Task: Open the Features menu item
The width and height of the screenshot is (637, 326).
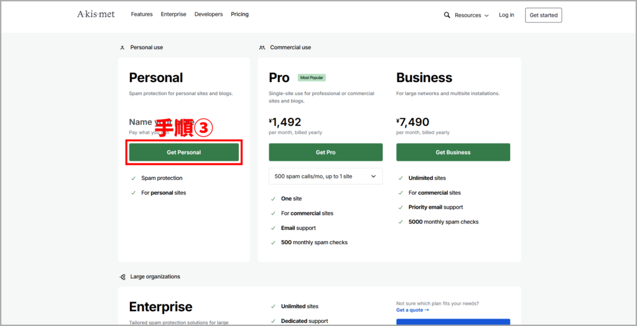Action: 142,14
